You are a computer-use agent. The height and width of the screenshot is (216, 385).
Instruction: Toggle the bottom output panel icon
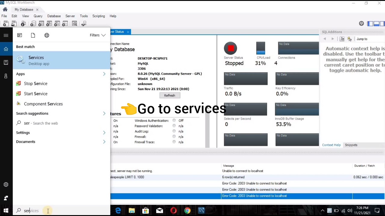(376, 24)
